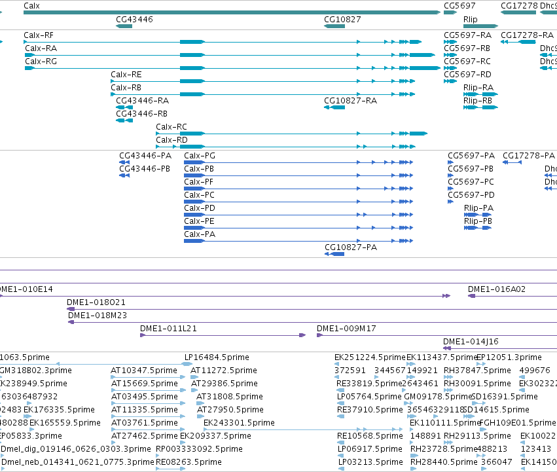The height and width of the screenshot is (472, 557).
Task: Click EST AT11272.5prime
Action: click(x=224, y=371)
